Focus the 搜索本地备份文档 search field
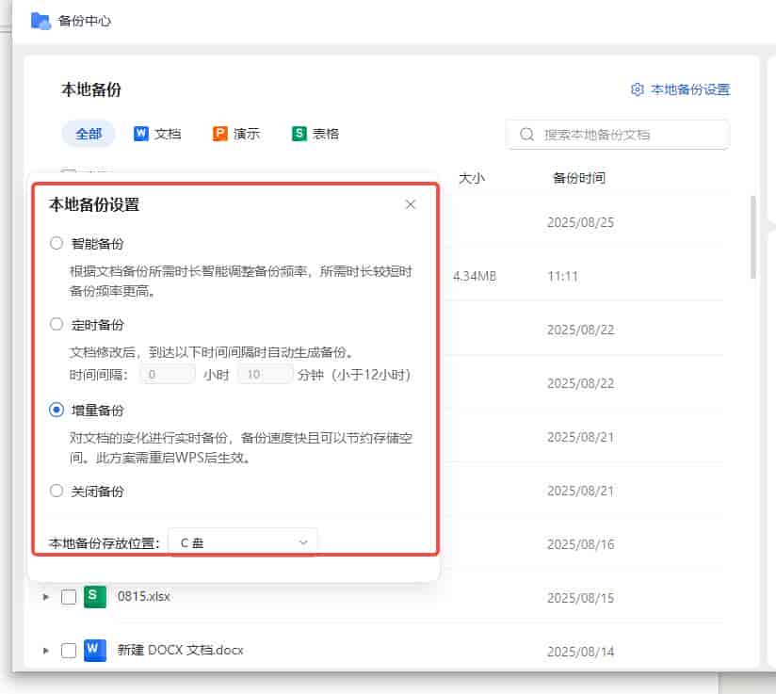 617,134
